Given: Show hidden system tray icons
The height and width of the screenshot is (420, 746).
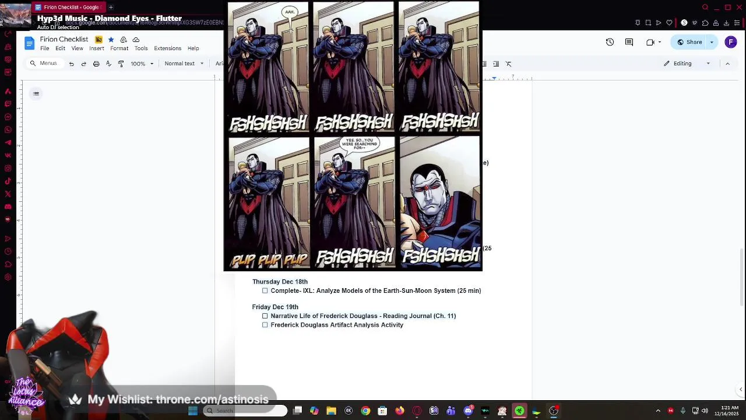Looking at the screenshot, I should [658, 411].
